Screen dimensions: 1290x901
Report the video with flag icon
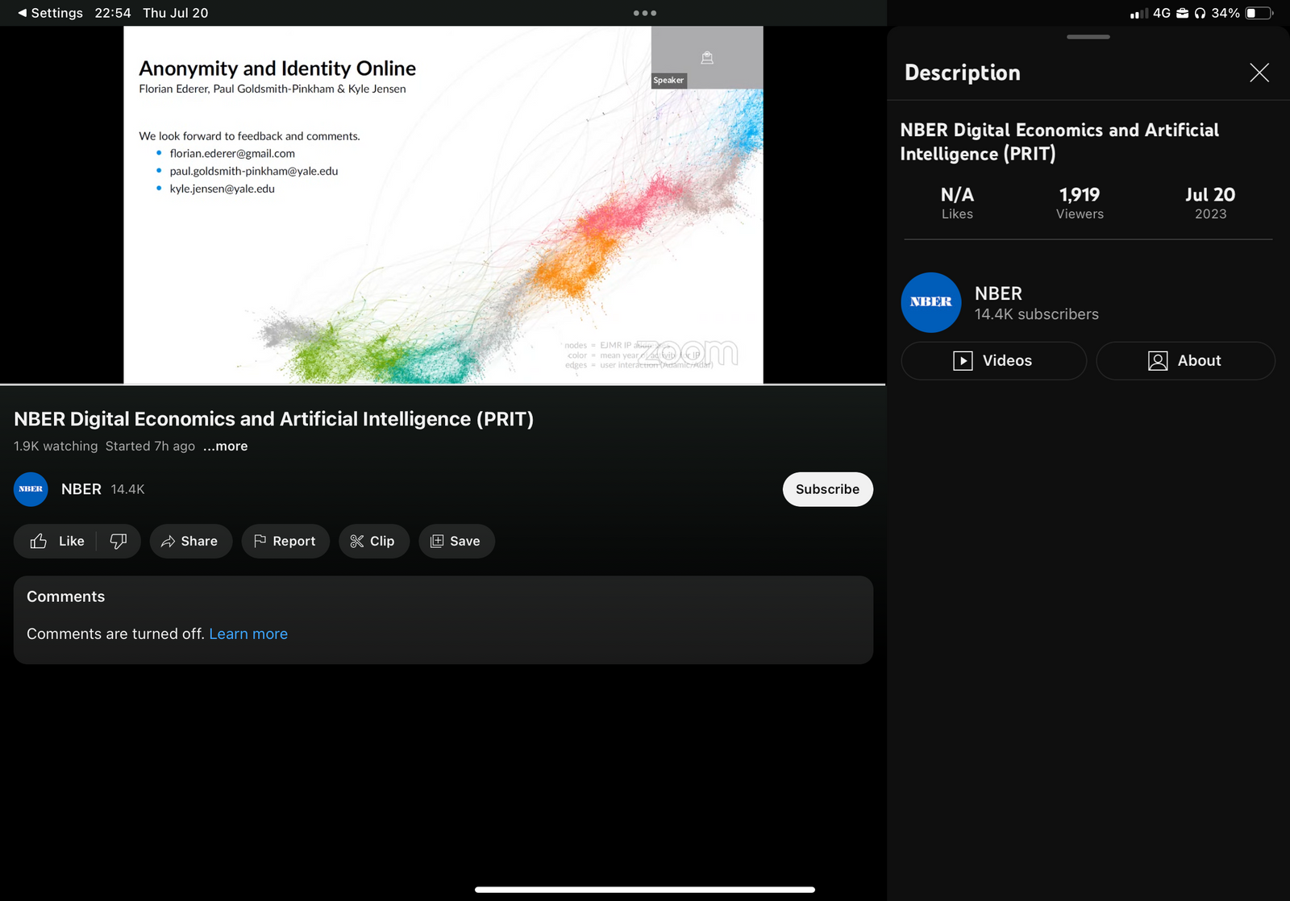coord(285,541)
